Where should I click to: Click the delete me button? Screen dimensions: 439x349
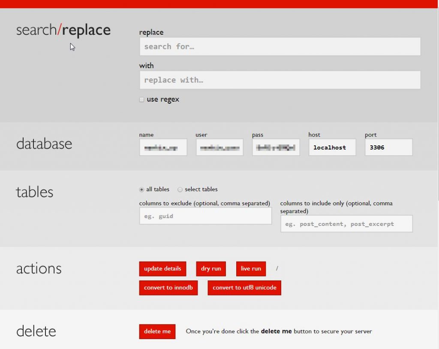pos(157,331)
